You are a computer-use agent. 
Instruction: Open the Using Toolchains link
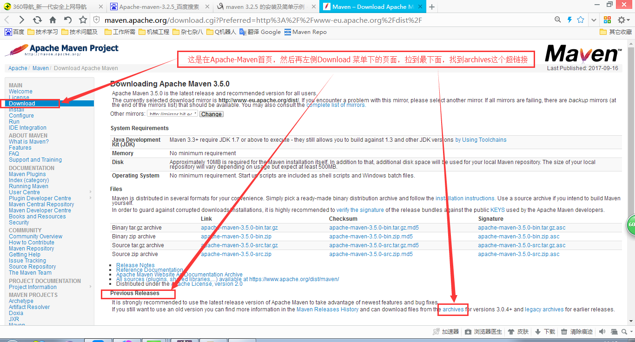pos(481,140)
